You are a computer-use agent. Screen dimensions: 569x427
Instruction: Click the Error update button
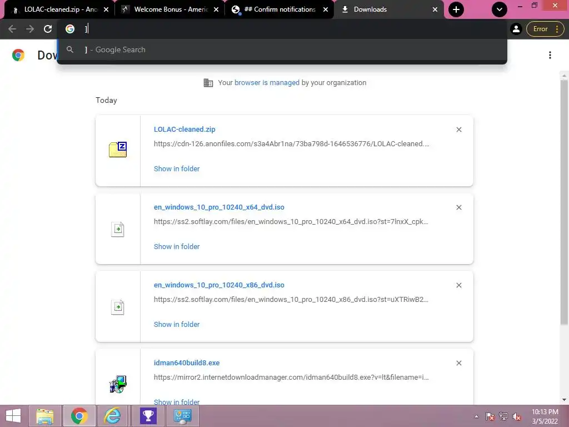[x=545, y=29]
